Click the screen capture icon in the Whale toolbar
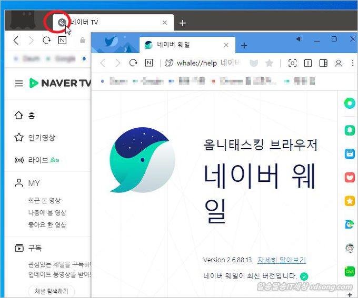 pos(292,63)
